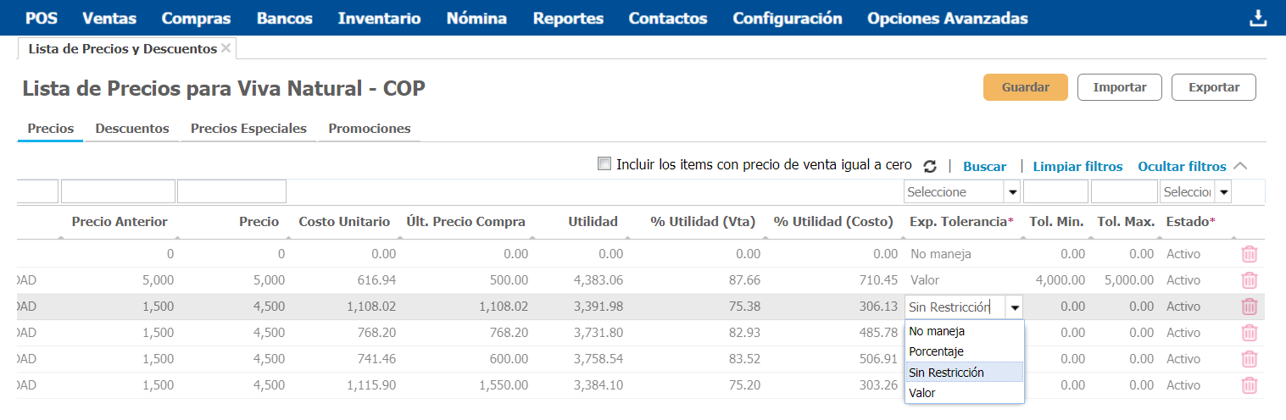Click trash icon on the highlighted Sin Restricción row

click(1249, 307)
